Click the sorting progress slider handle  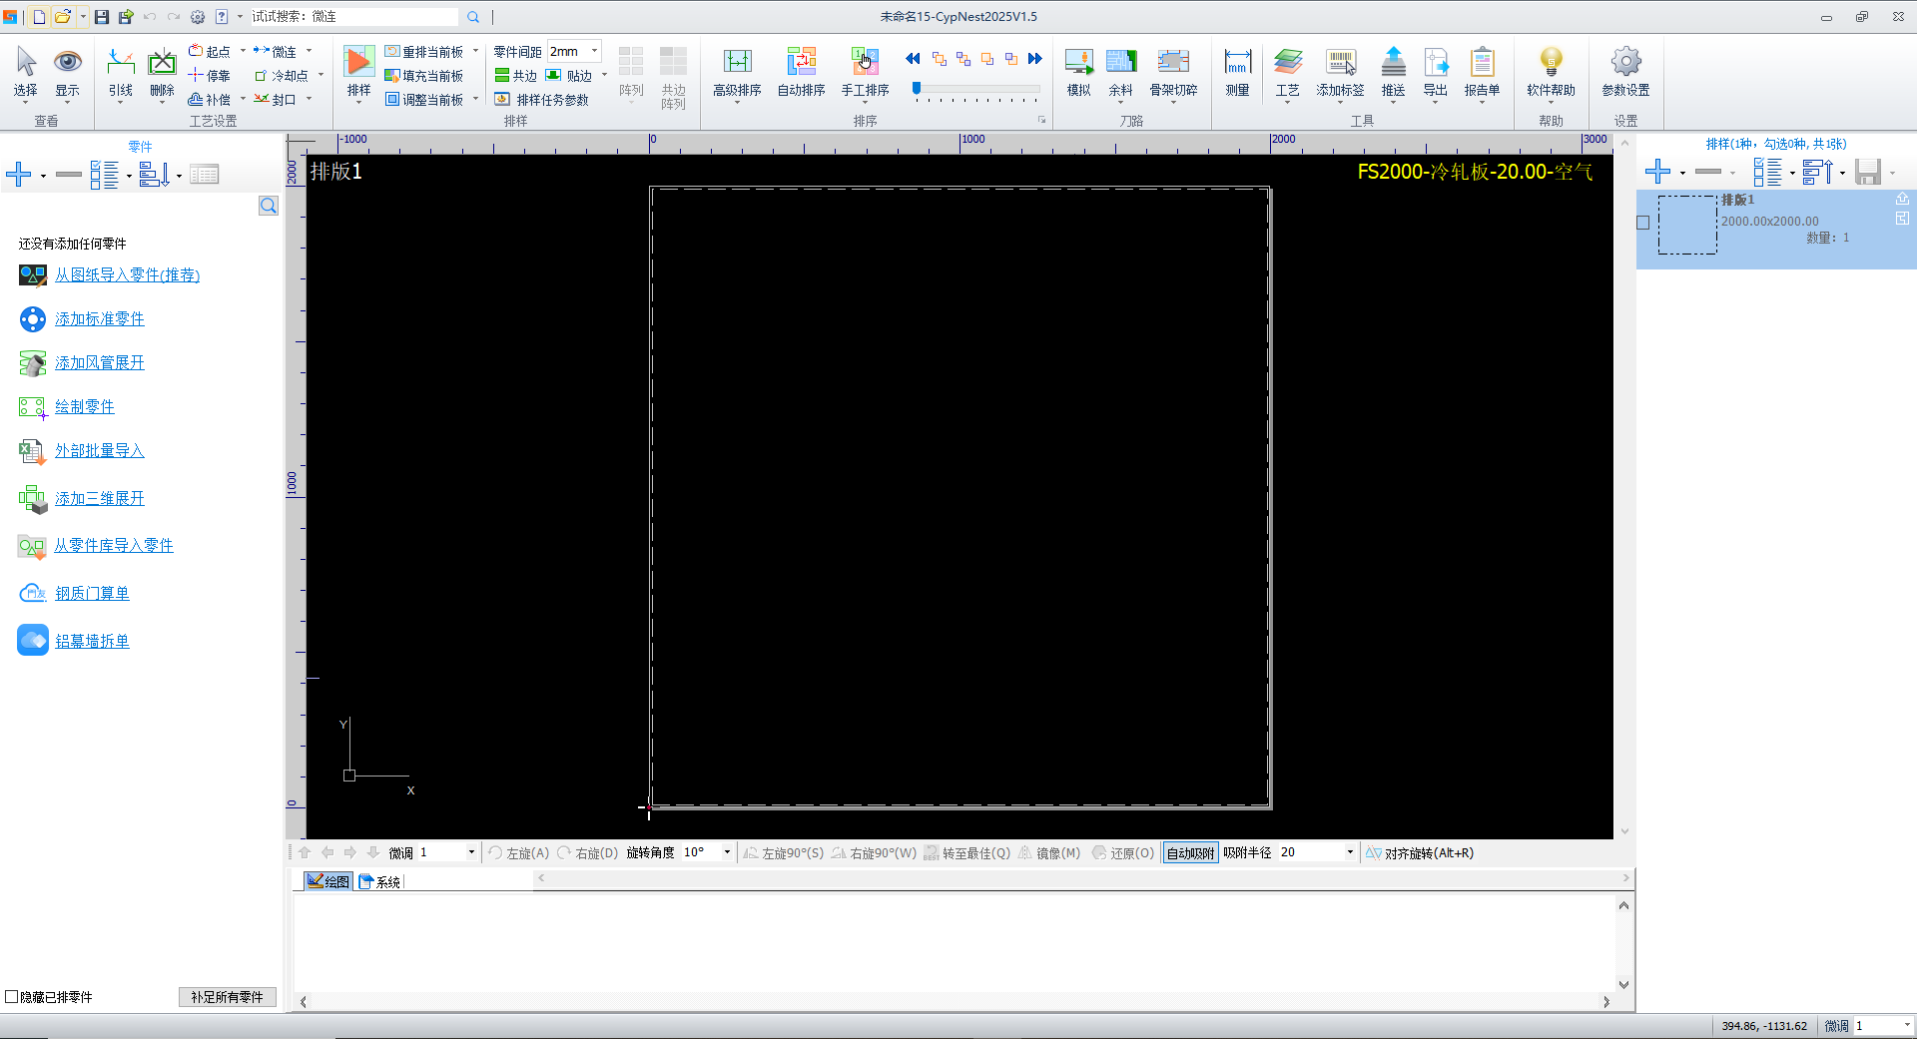917,89
